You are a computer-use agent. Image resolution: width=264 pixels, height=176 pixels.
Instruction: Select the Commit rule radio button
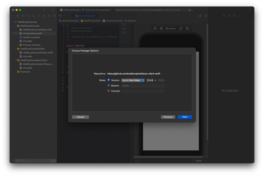(x=109, y=91)
